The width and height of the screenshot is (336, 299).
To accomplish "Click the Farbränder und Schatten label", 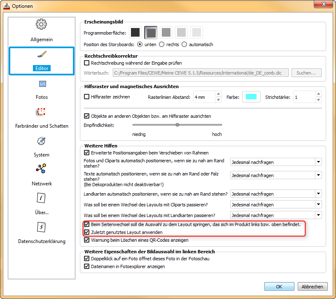I will (x=42, y=126).
